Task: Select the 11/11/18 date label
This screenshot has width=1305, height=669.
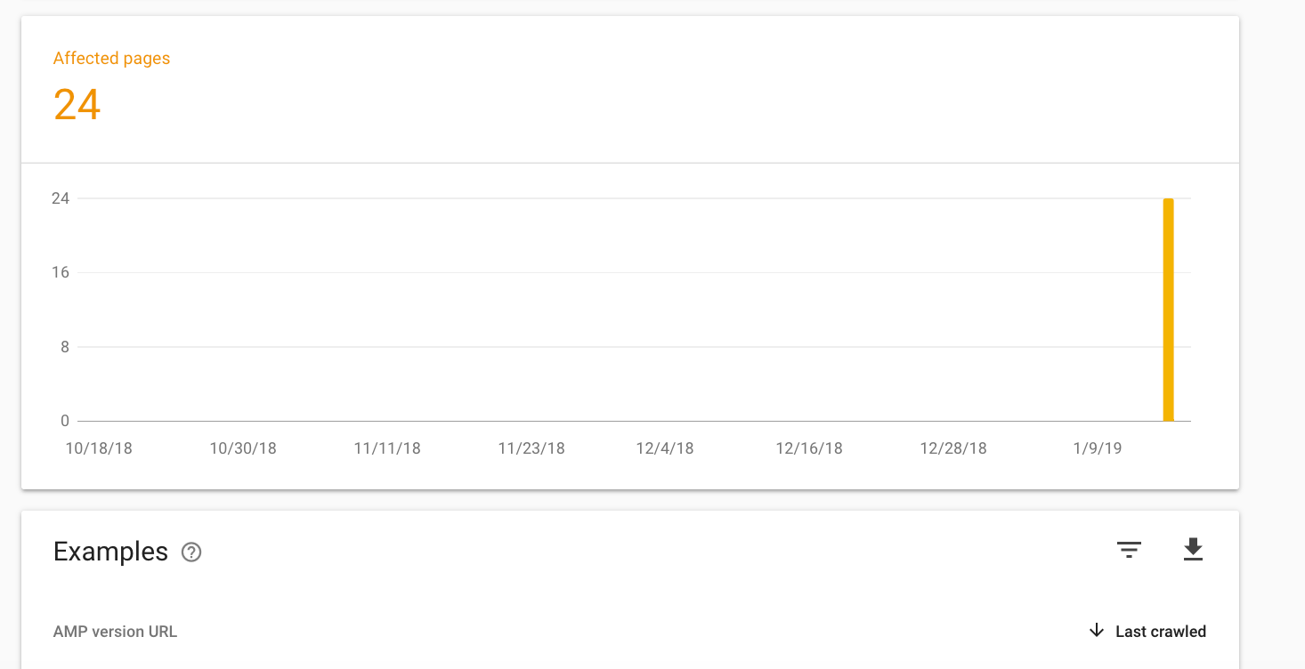Action: point(387,448)
